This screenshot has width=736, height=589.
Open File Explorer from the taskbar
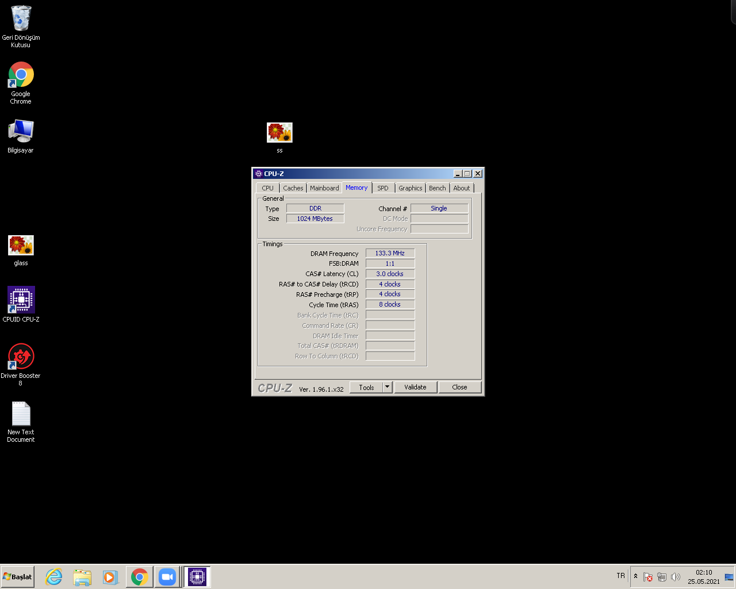(82, 577)
